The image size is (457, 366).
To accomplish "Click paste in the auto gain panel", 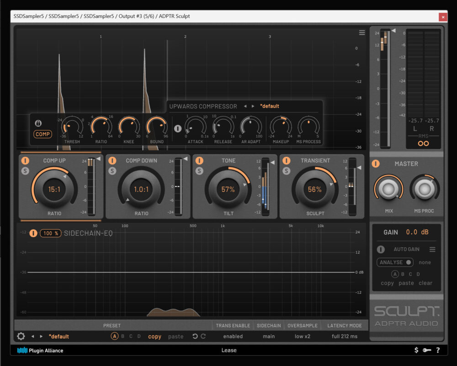I will click(406, 283).
